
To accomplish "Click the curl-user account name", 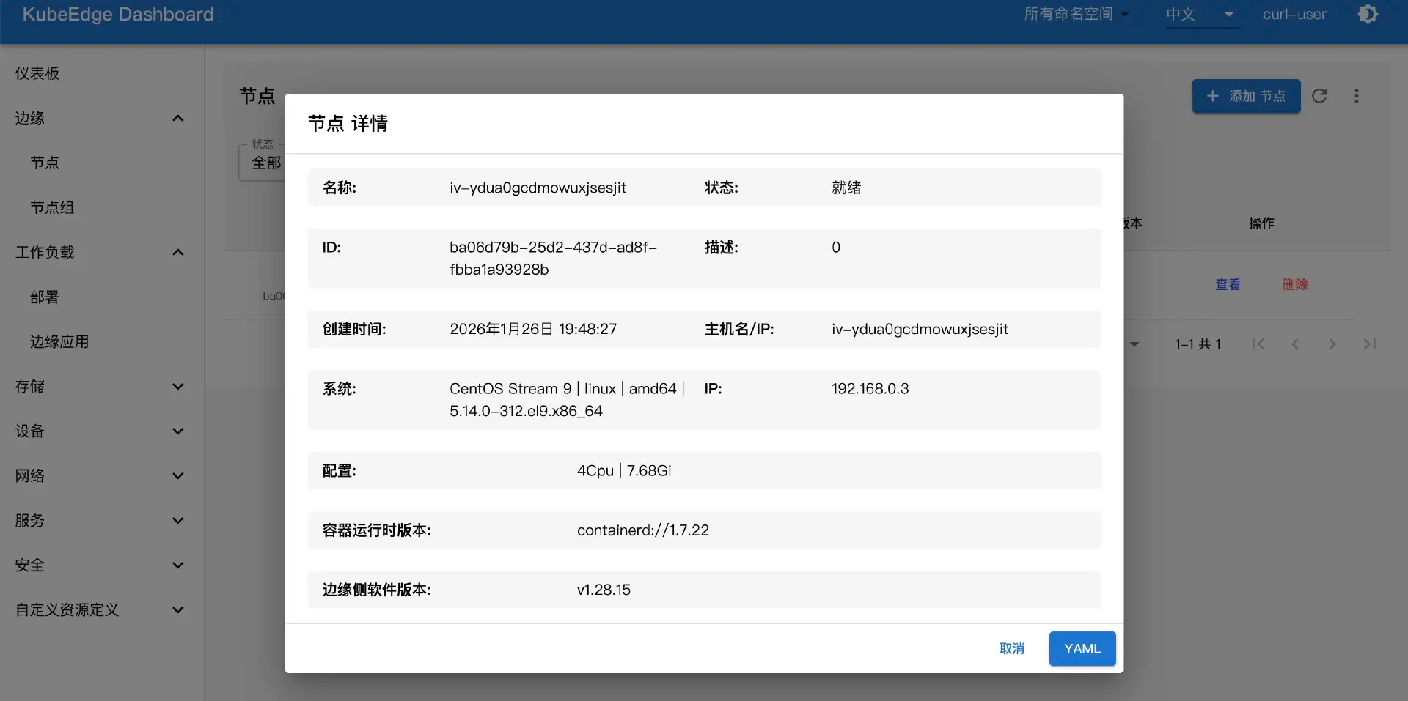I will [x=1294, y=14].
